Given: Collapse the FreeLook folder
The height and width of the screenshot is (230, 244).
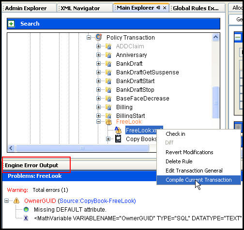Looking at the screenshot, I should [x=98, y=122].
